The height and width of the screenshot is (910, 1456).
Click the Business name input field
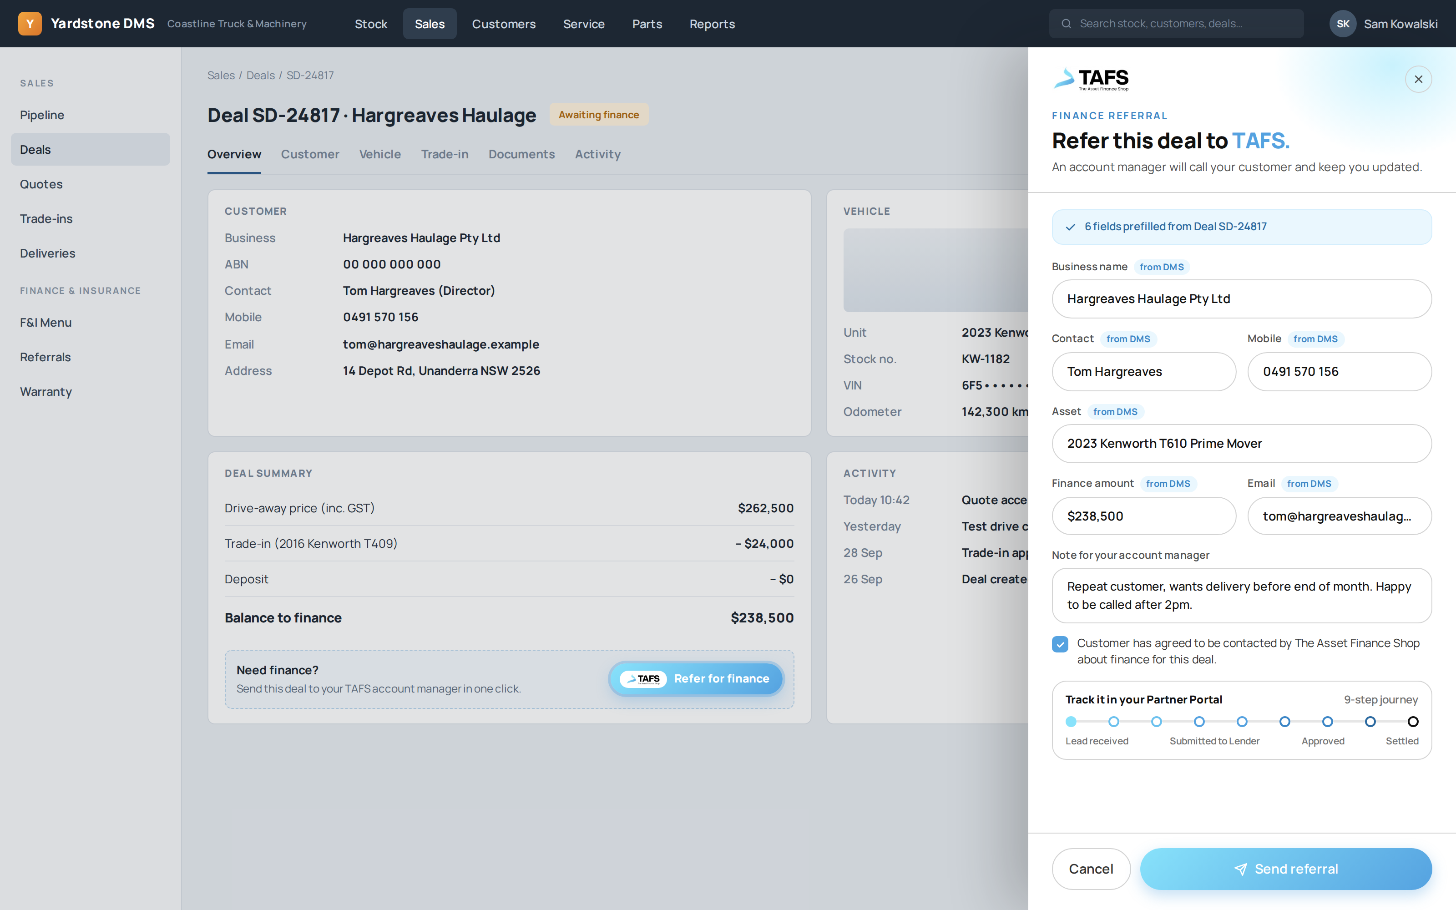point(1242,299)
